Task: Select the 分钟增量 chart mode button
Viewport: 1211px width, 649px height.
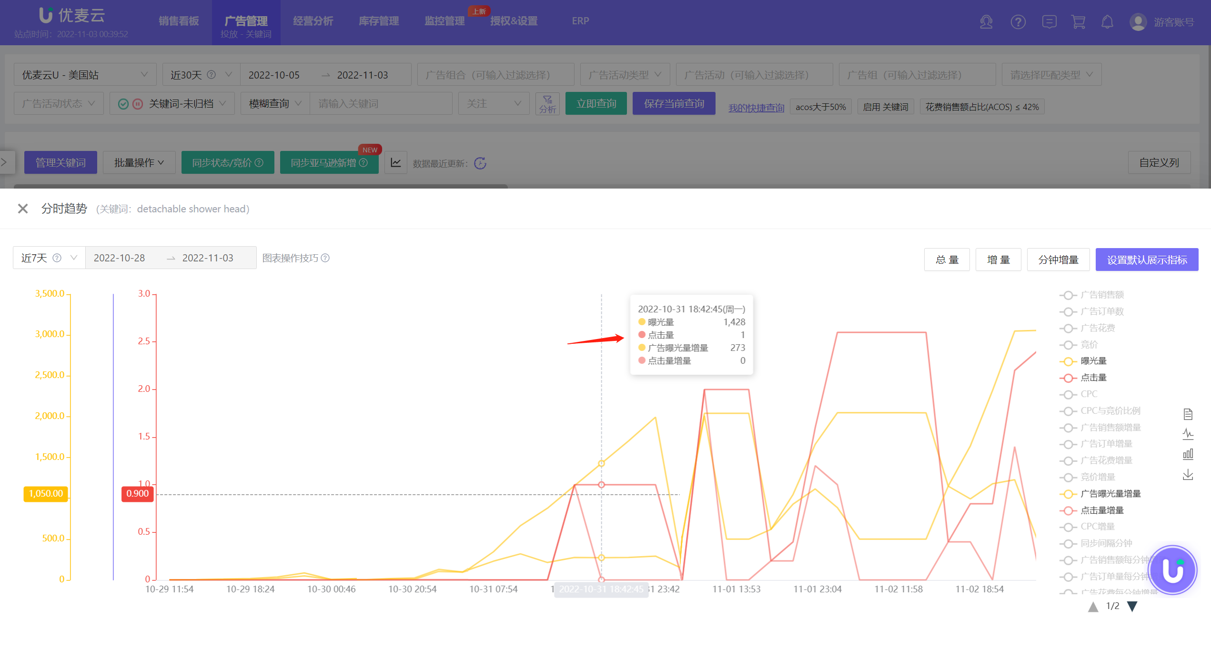Action: click(x=1058, y=260)
